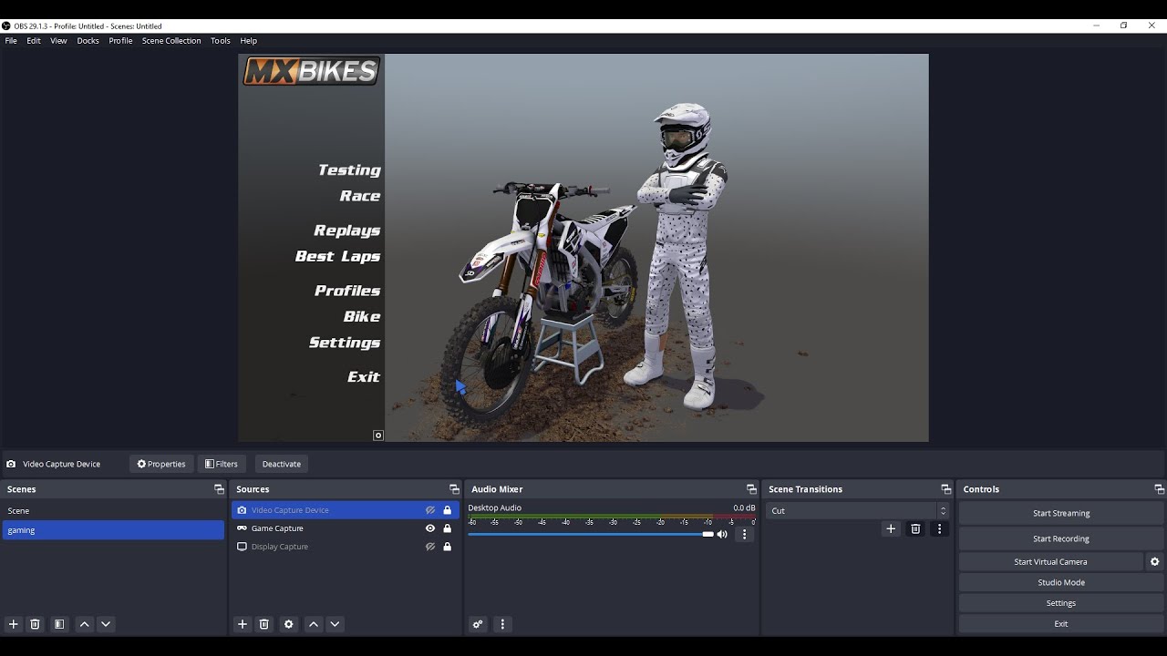
Task: Move scene up arrow in Scenes panel
Action: tap(85, 624)
